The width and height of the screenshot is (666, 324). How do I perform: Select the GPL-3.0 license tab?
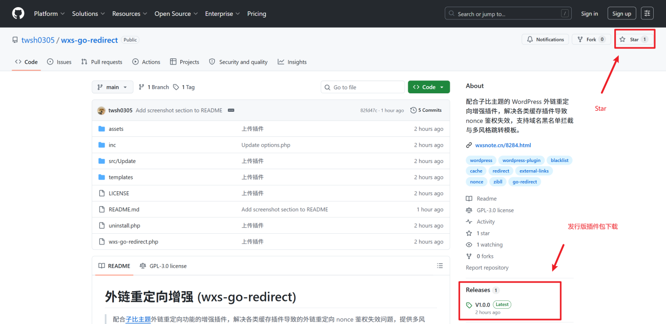pyautogui.click(x=163, y=266)
